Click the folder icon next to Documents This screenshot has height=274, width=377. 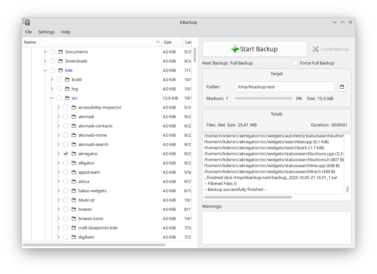click(x=61, y=52)
